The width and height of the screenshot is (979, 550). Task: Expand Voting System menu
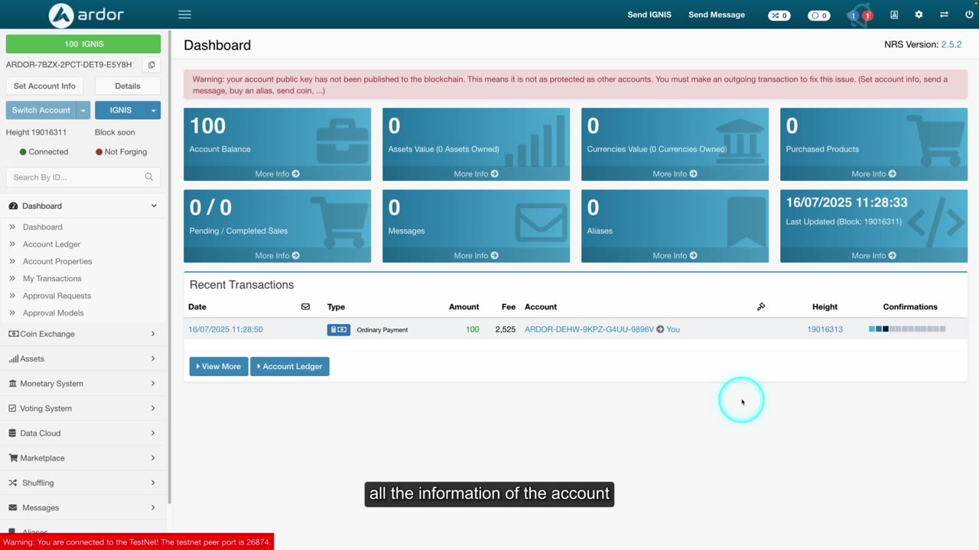point(83,408)
